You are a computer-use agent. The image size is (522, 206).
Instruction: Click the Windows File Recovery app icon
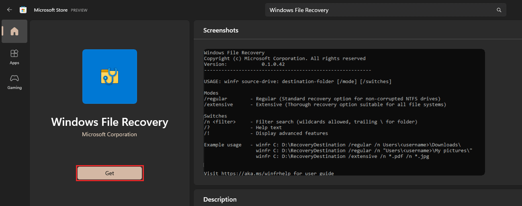[x=110, y=77]
